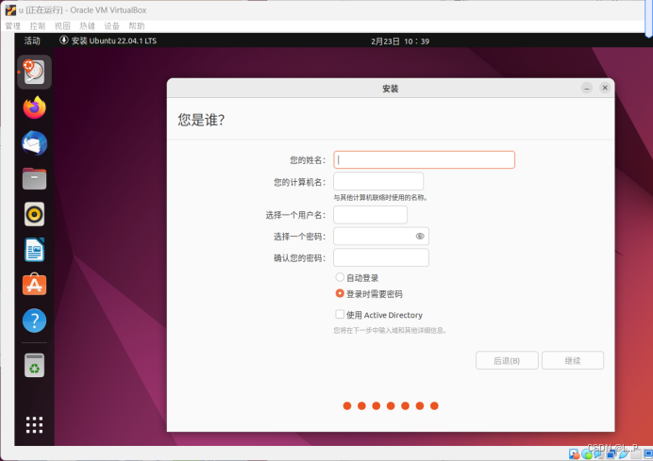Open the clock showing 2月23日 10:39
This screenshot has height=461, width=653.
(400, 41)
